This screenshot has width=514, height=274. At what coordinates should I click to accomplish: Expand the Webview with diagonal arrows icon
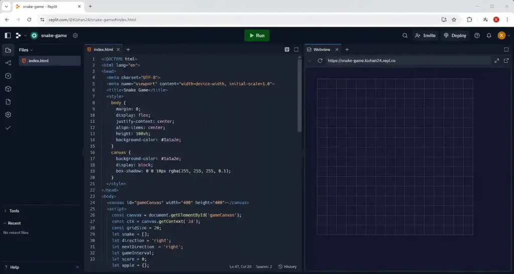point(496,61)
